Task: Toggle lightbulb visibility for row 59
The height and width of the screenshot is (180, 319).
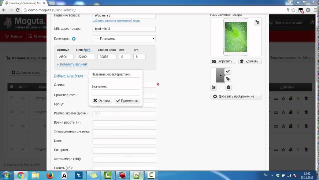Action: 298,112
